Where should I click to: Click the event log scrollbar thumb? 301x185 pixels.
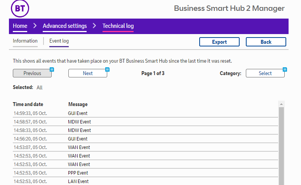click(282, 147)
